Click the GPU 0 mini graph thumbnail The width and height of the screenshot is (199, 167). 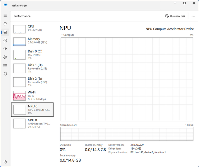pyautogui.click(x=20, y=124)
